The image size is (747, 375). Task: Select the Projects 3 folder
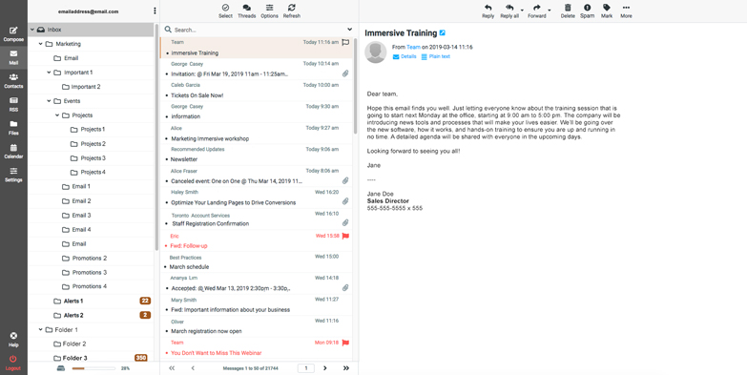pyautogui.click(x=92, y=158)
